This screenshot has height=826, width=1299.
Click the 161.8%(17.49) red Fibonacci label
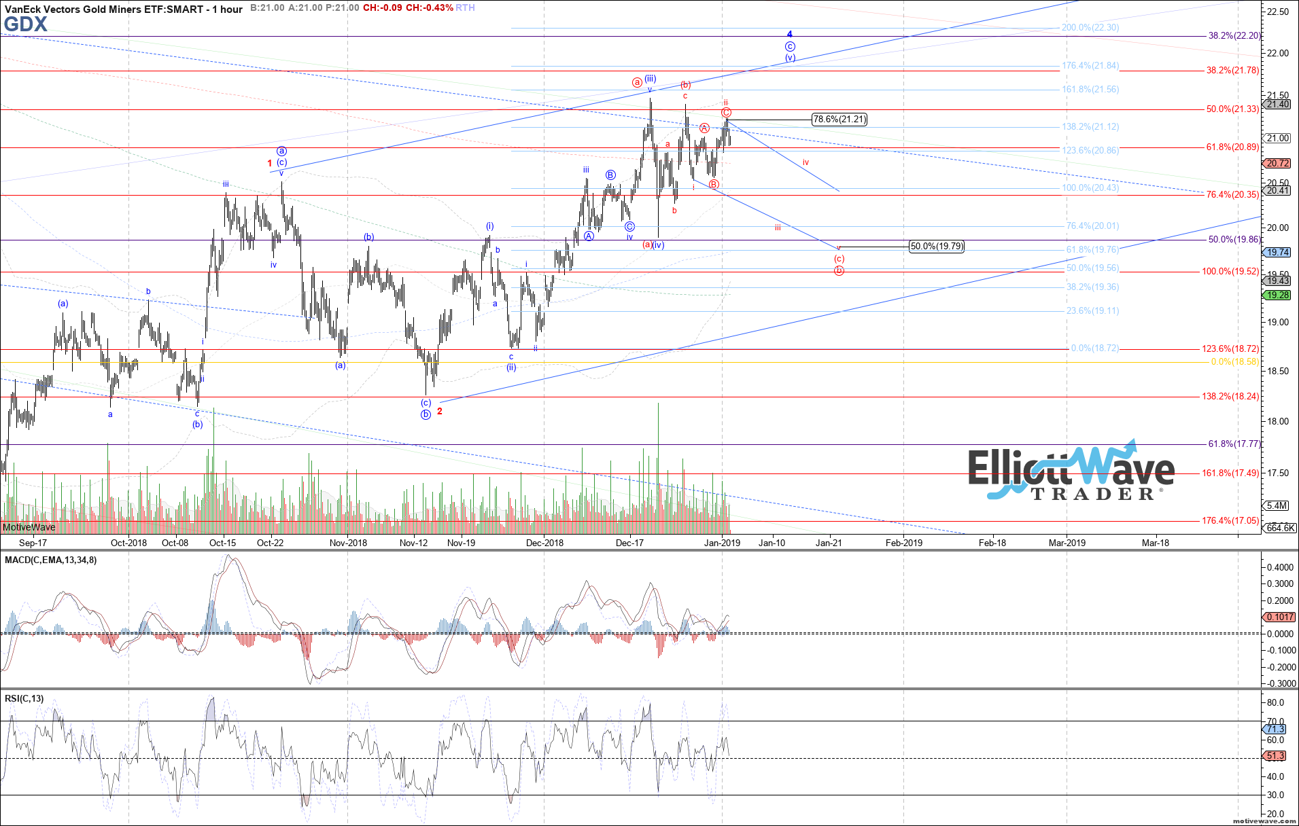[1231, 473]
